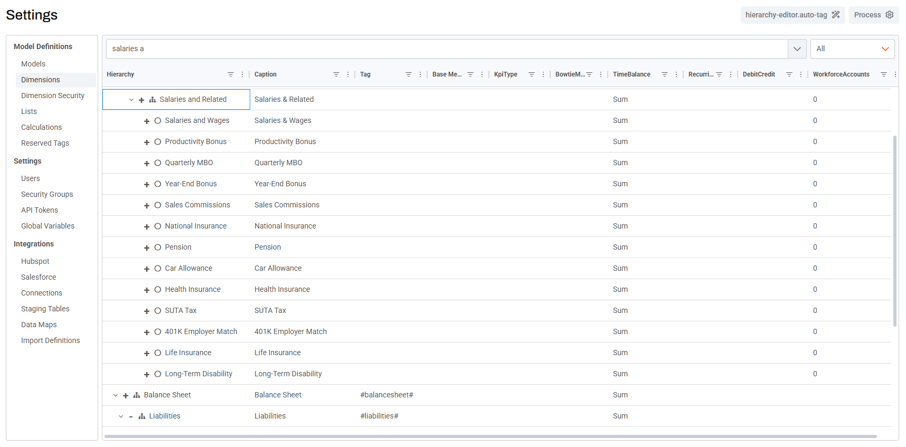Open filter icon on Recurri... column
The width and height of the screenshot is (906, 447).
tap(719, 74)
